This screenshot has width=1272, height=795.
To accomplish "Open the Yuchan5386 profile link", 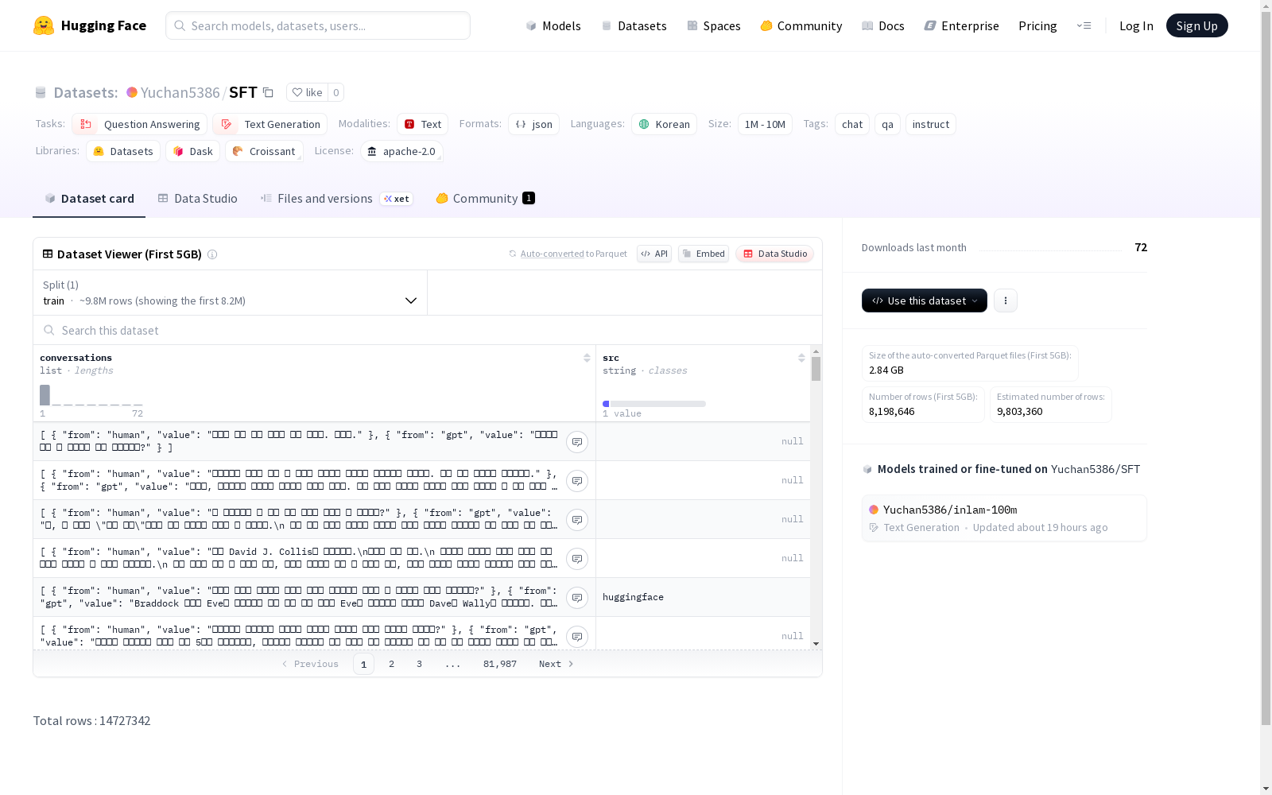I will [x=180, y=92].
